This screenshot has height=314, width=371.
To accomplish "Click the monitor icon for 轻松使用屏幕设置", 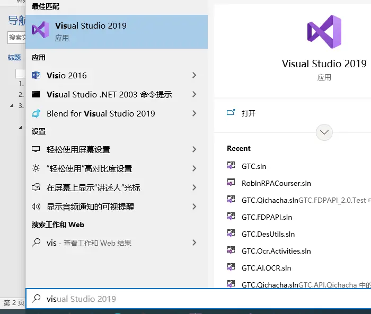I will tap(36, 149).
